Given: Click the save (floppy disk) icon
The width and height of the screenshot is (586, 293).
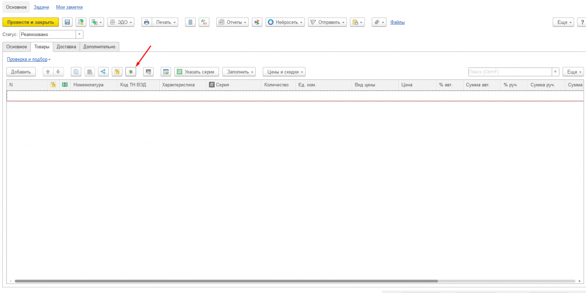Looking at the screenshot, I should pos(68,22).
